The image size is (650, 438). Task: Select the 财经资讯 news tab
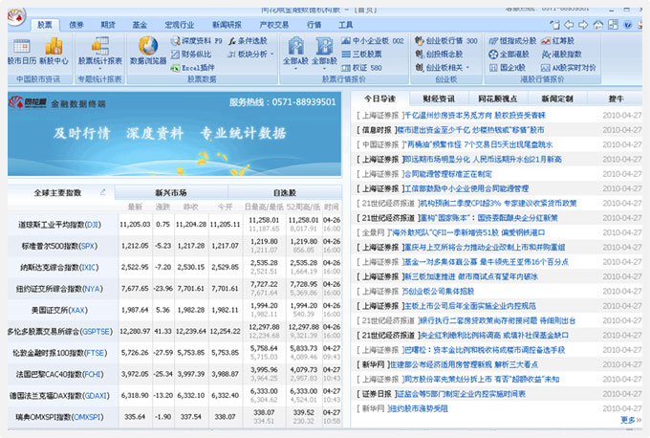(x=439, y=99)
